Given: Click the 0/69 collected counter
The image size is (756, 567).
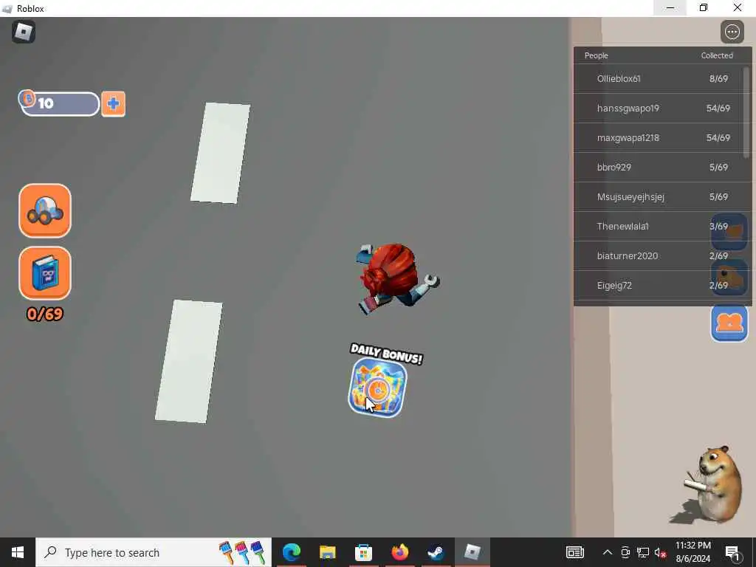Looking at the screenshot, I should click(x=45, y=315).
